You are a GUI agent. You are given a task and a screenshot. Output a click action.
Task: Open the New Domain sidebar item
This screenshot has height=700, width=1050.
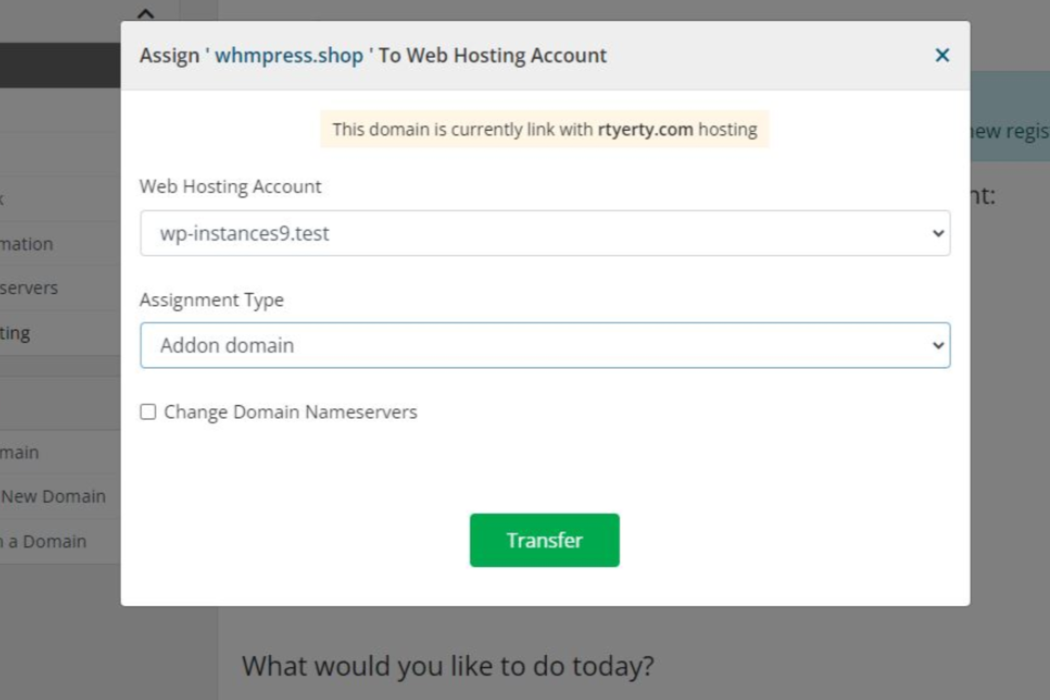click(54, 497)
